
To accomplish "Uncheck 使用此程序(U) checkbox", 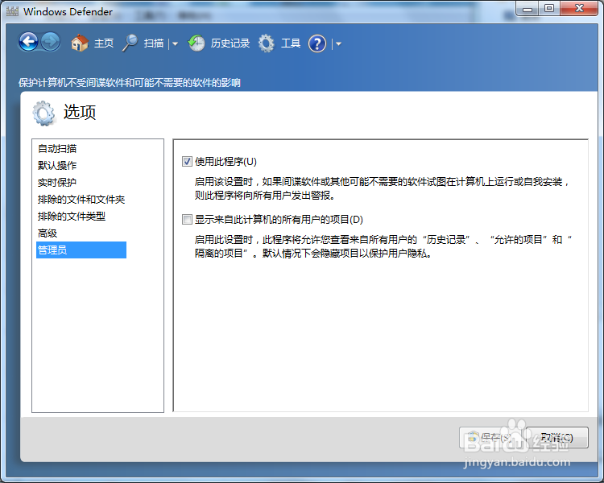I will point(187,161).
